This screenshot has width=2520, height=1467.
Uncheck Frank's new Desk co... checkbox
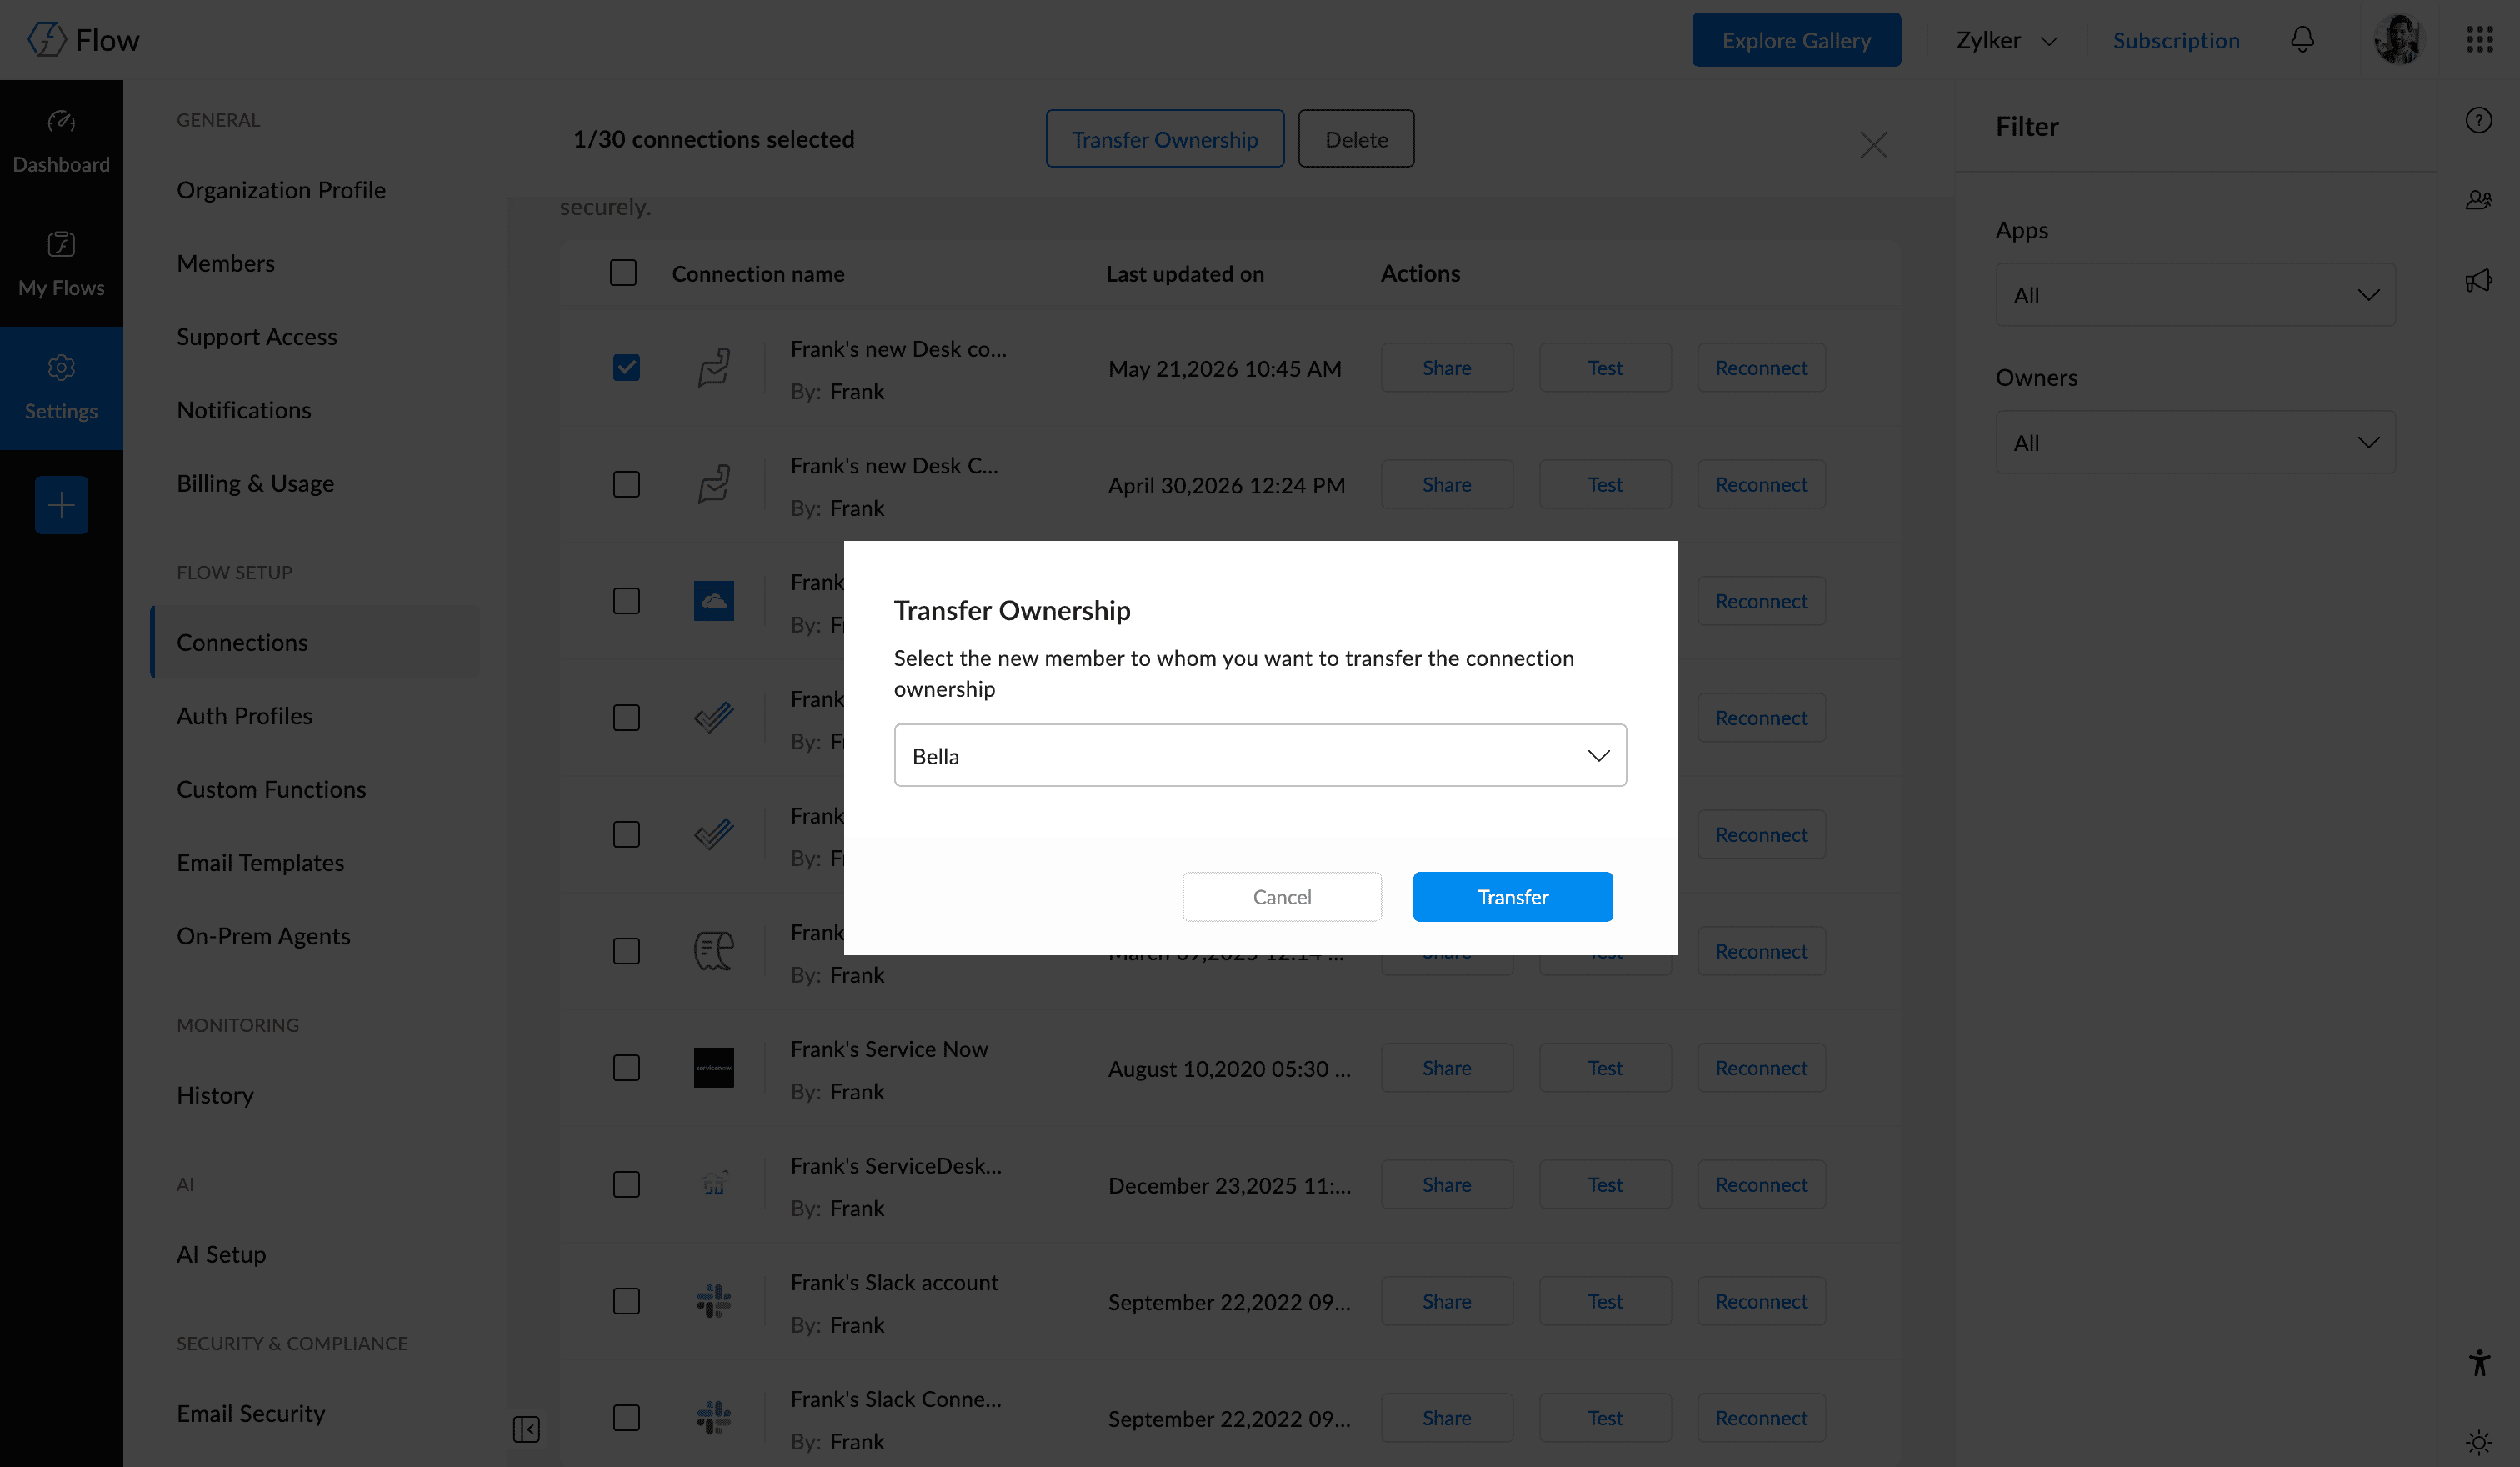pos(626,368)
